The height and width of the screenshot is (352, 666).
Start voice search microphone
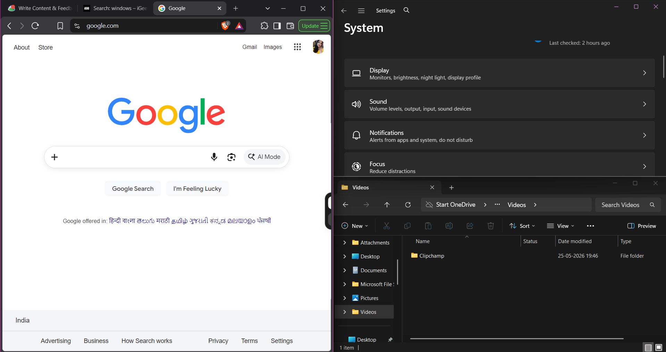coord(214,157)
